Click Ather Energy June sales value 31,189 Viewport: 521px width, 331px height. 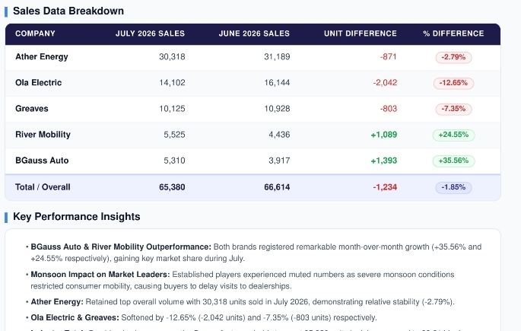277,57
